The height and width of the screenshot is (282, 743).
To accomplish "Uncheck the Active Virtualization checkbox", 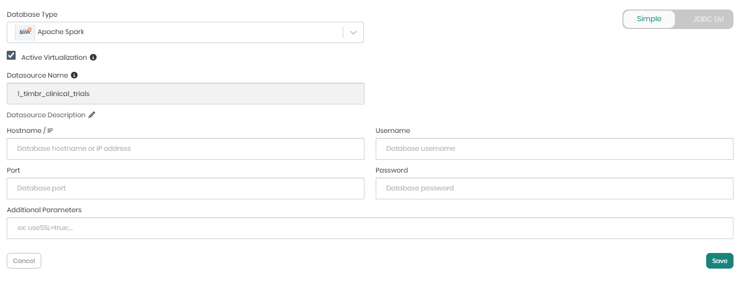I will point(11,55).
